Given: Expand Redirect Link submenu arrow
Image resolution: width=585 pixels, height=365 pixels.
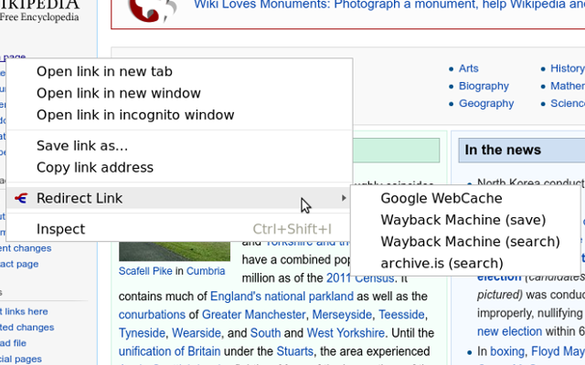Looking at the screenshot, I should click(x=344, y=198).
